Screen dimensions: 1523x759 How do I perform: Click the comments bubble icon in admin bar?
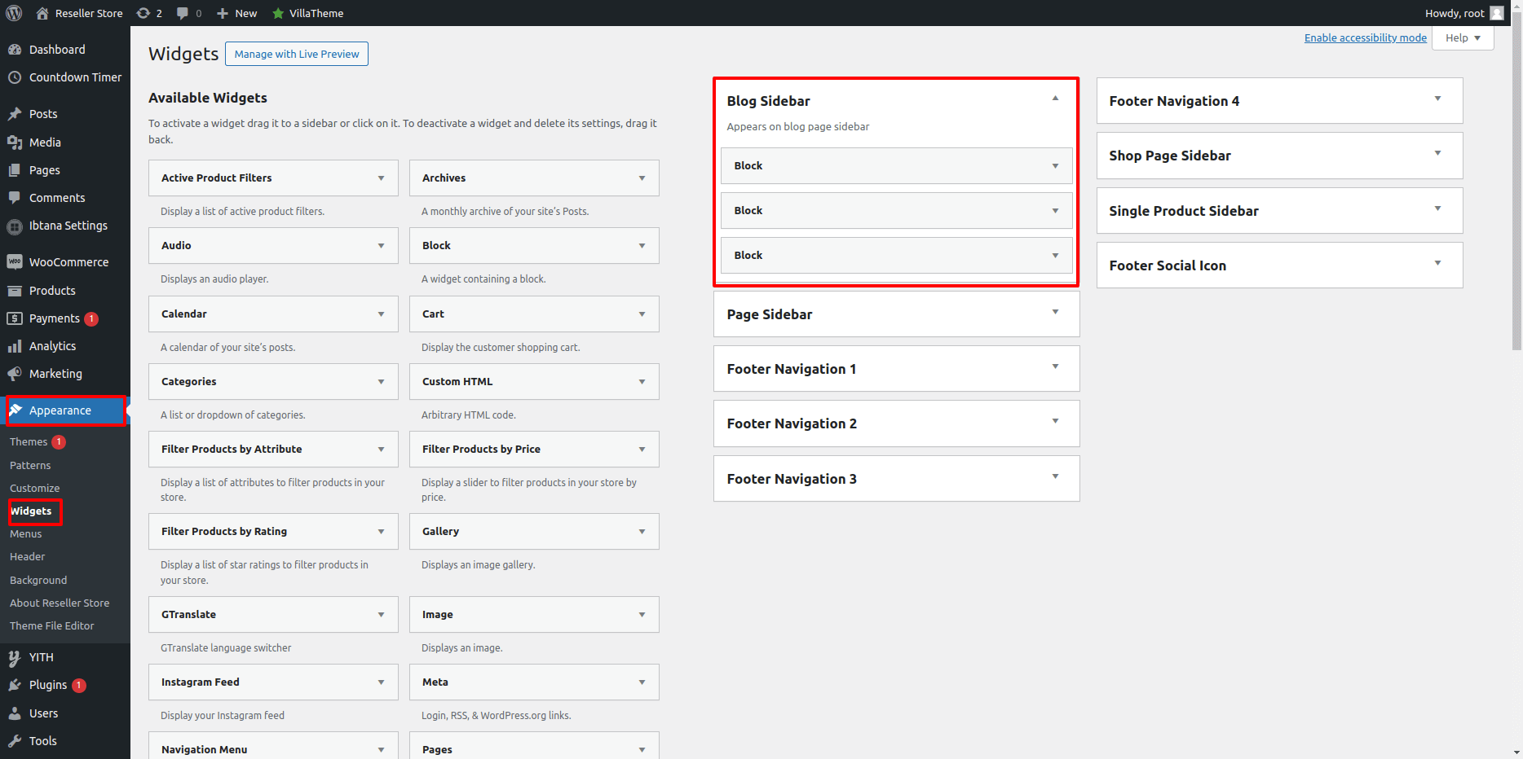click(183, 13)
